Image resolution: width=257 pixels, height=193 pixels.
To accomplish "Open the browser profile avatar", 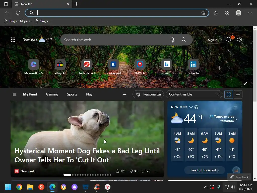I will 238,13.
